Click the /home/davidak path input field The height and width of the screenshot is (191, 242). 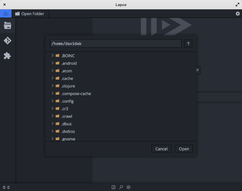click(x=115, y=44)
